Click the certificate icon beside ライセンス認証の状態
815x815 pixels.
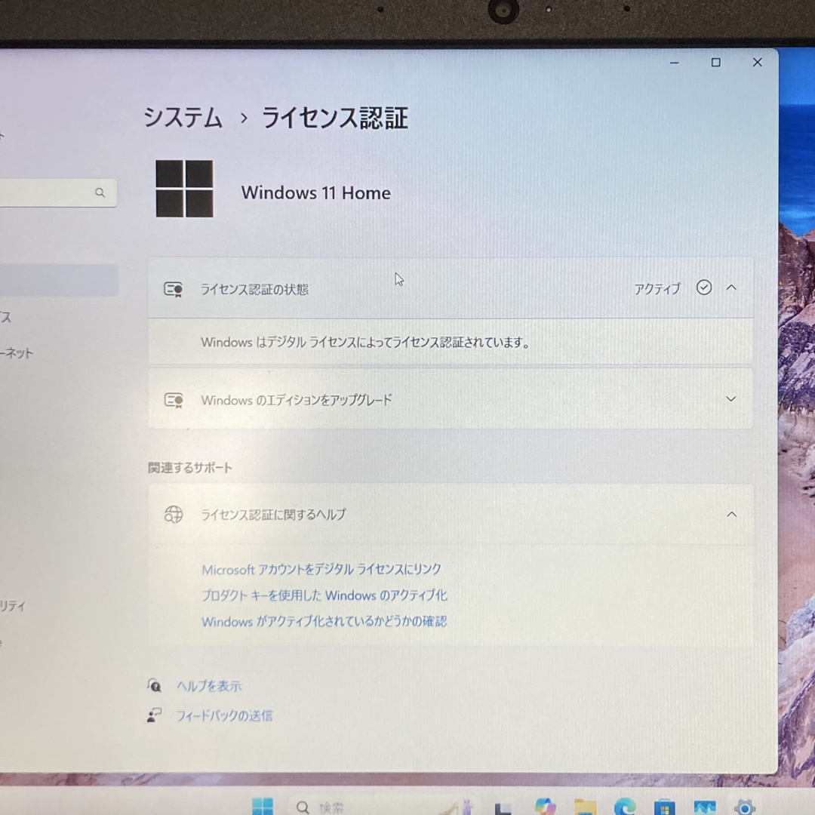(174, 289)
